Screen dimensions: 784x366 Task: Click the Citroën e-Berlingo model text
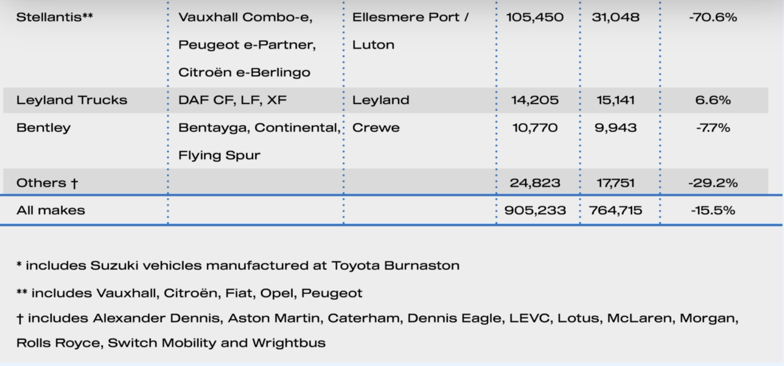[x=244, y=72]
